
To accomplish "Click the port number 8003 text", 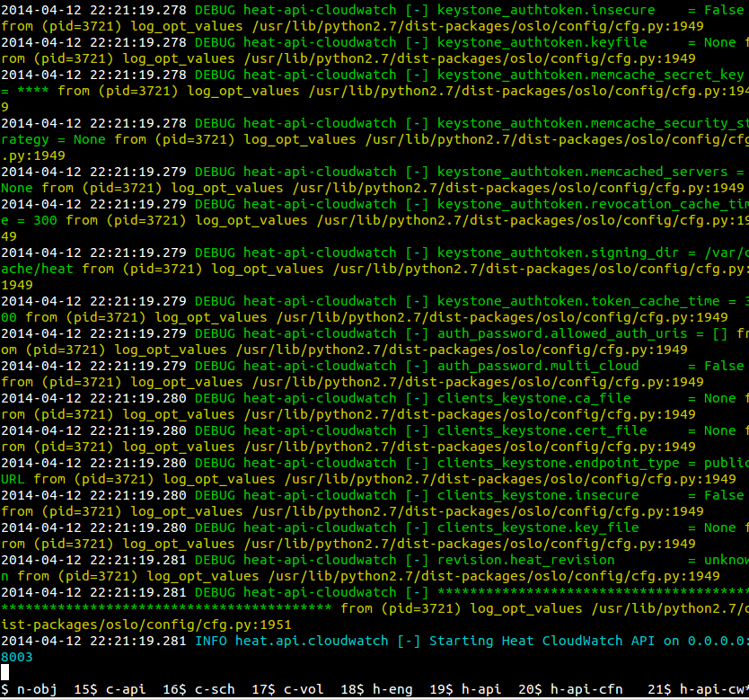I will click(x=16, y=657).
